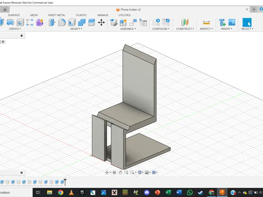263x197 pixels.
Task: Switch to the MESH tab
Action: 34,15
